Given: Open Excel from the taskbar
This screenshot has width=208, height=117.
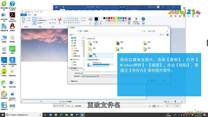Looking at the screenshot, I should [x=61, y=115].
